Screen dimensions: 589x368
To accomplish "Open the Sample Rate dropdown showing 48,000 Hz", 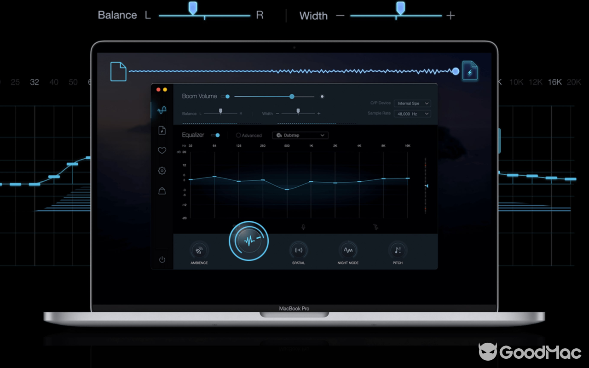I will (412, 113).
